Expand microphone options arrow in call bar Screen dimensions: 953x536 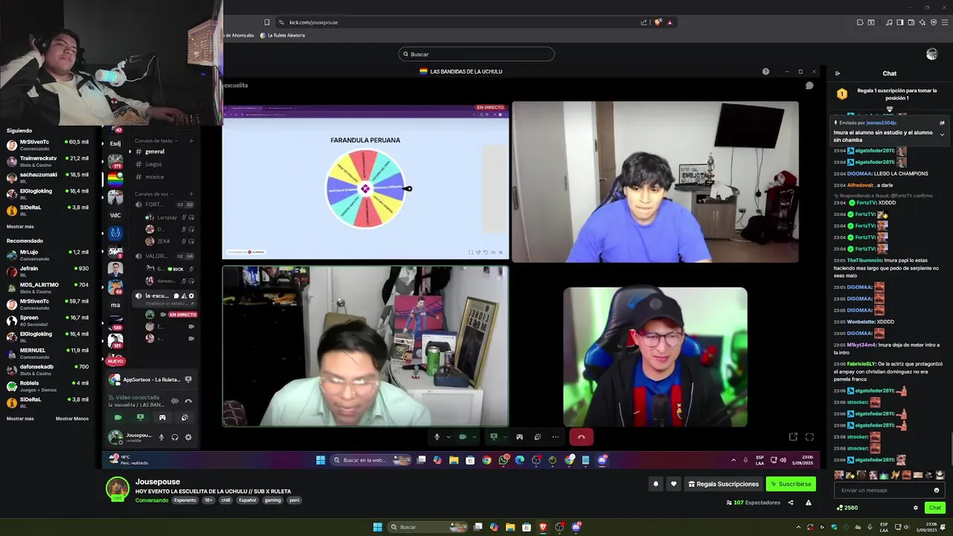coord(448,437)
